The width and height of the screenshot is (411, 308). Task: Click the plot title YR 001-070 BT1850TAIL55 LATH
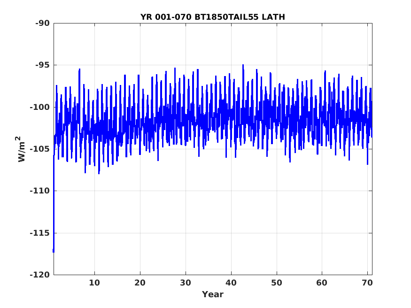tap(213, 17)
